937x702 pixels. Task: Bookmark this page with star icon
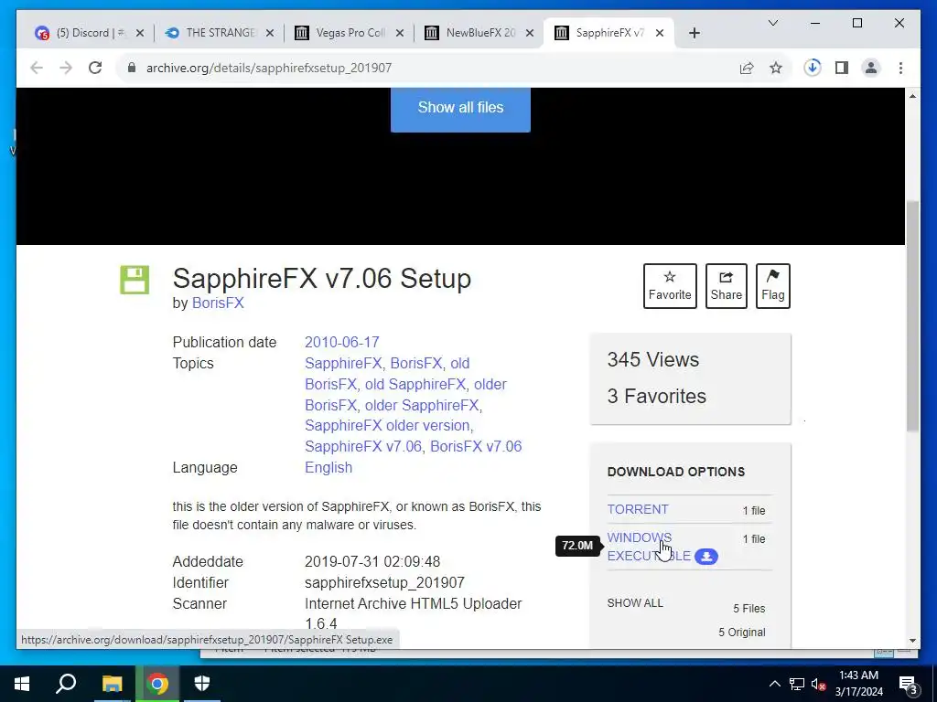776,68
